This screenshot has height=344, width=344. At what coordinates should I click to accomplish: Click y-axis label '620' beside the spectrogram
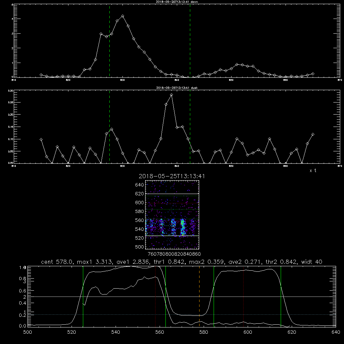[140, 194]
